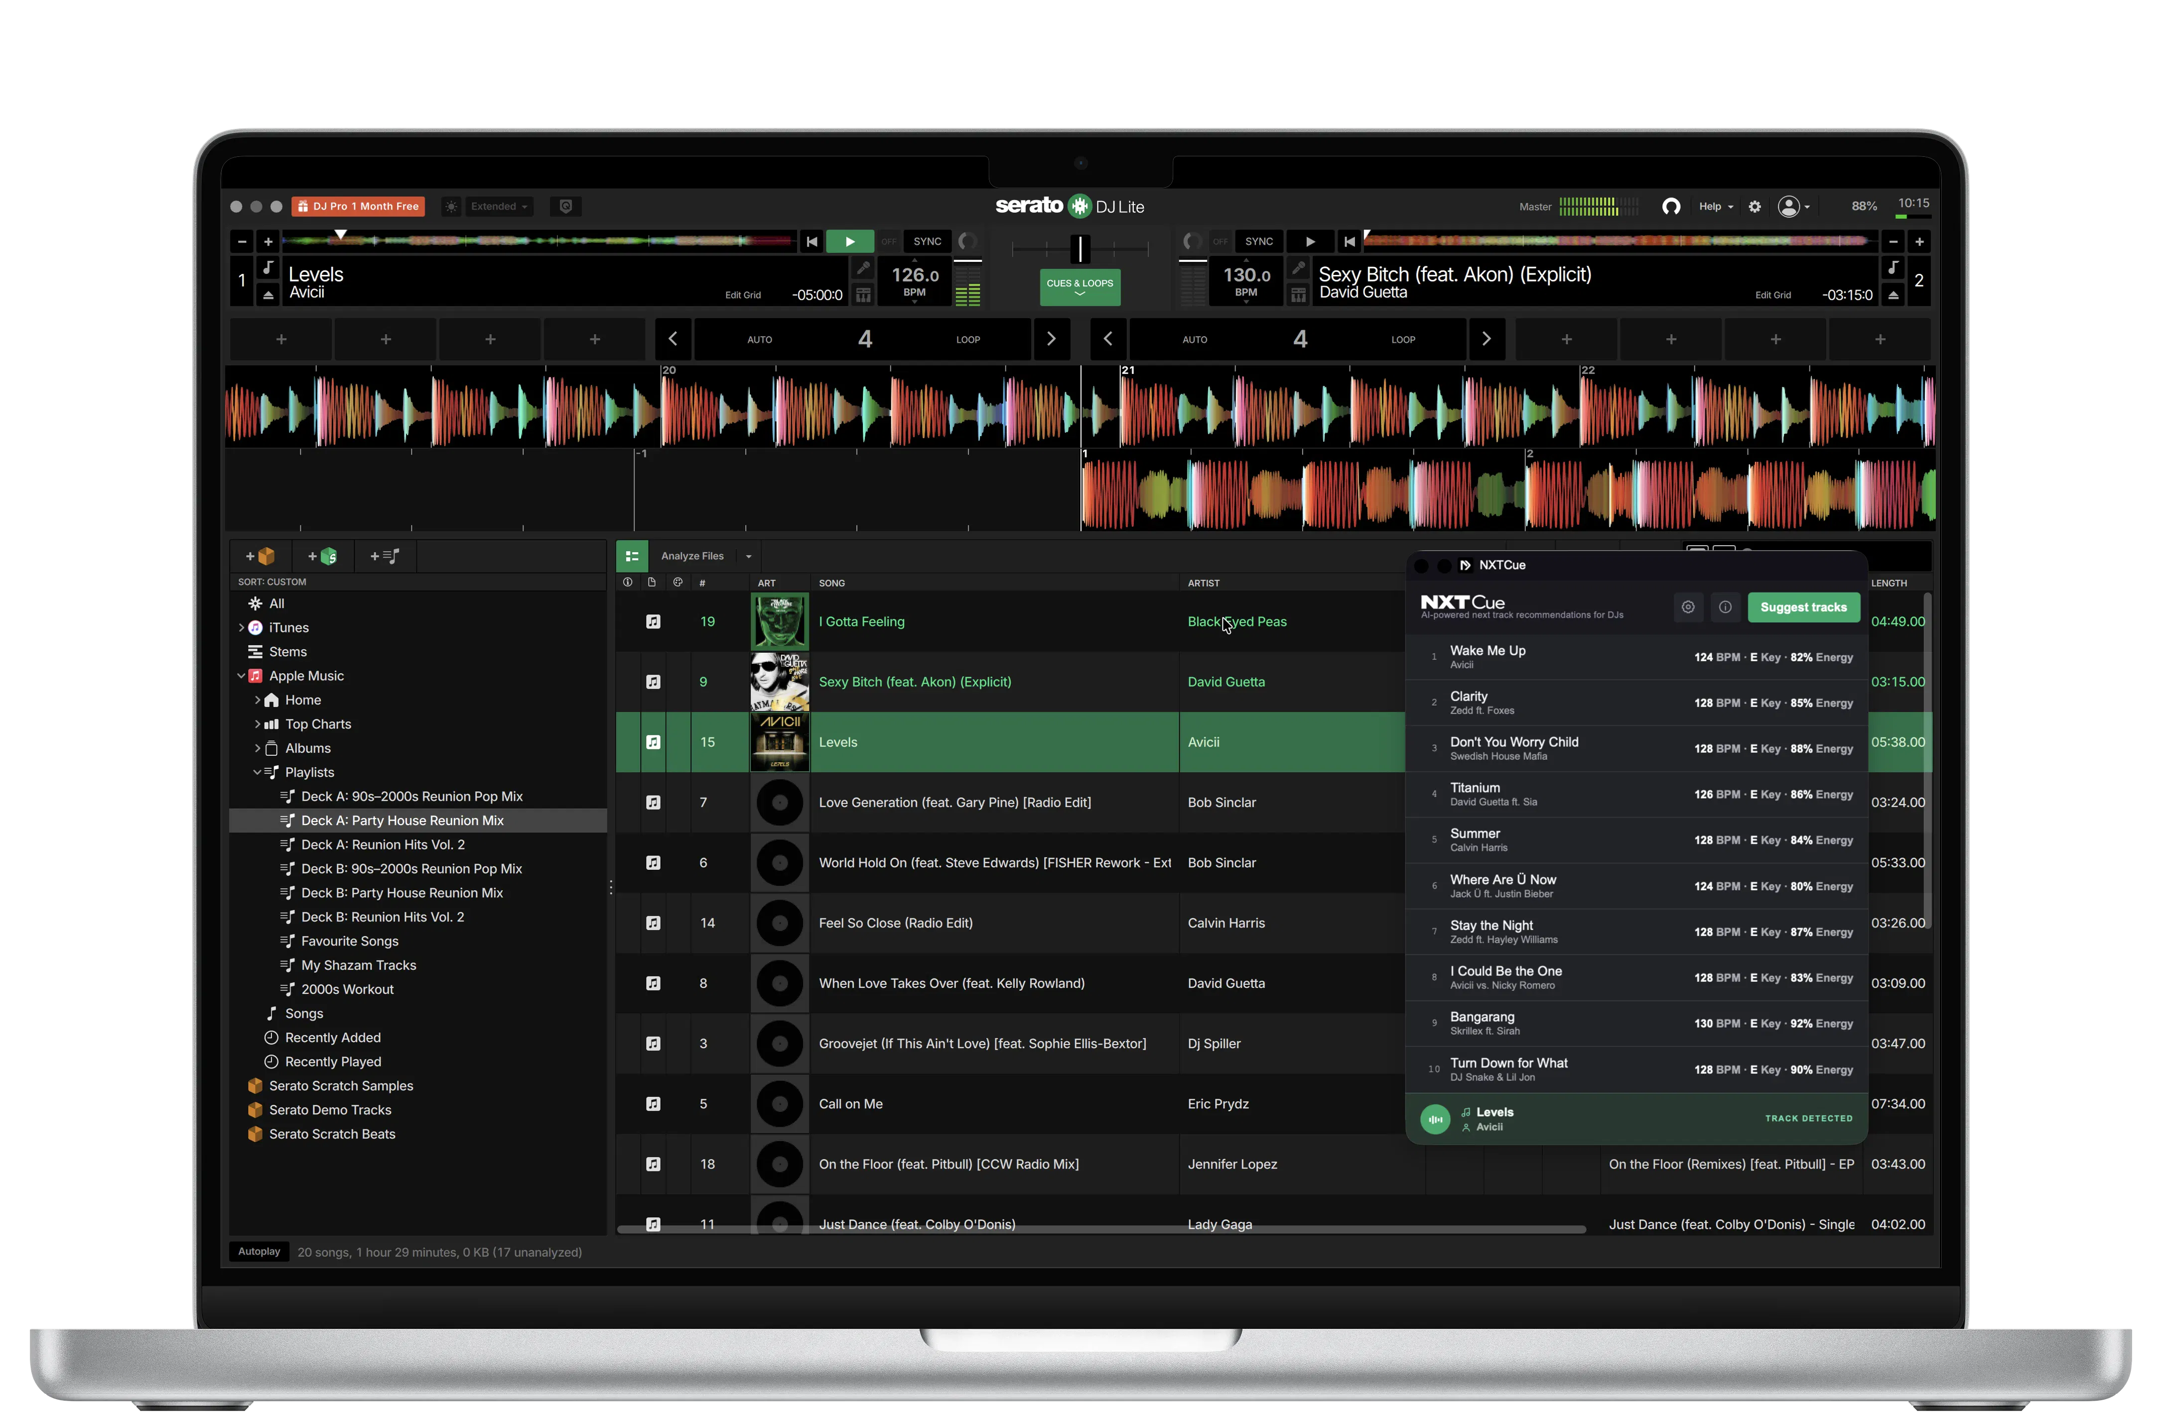This screenshot has height=1424, width=2162.
Task: Toggle the light/dark theme sun icon
Action: pyautogui.click(x=450, y=207)
